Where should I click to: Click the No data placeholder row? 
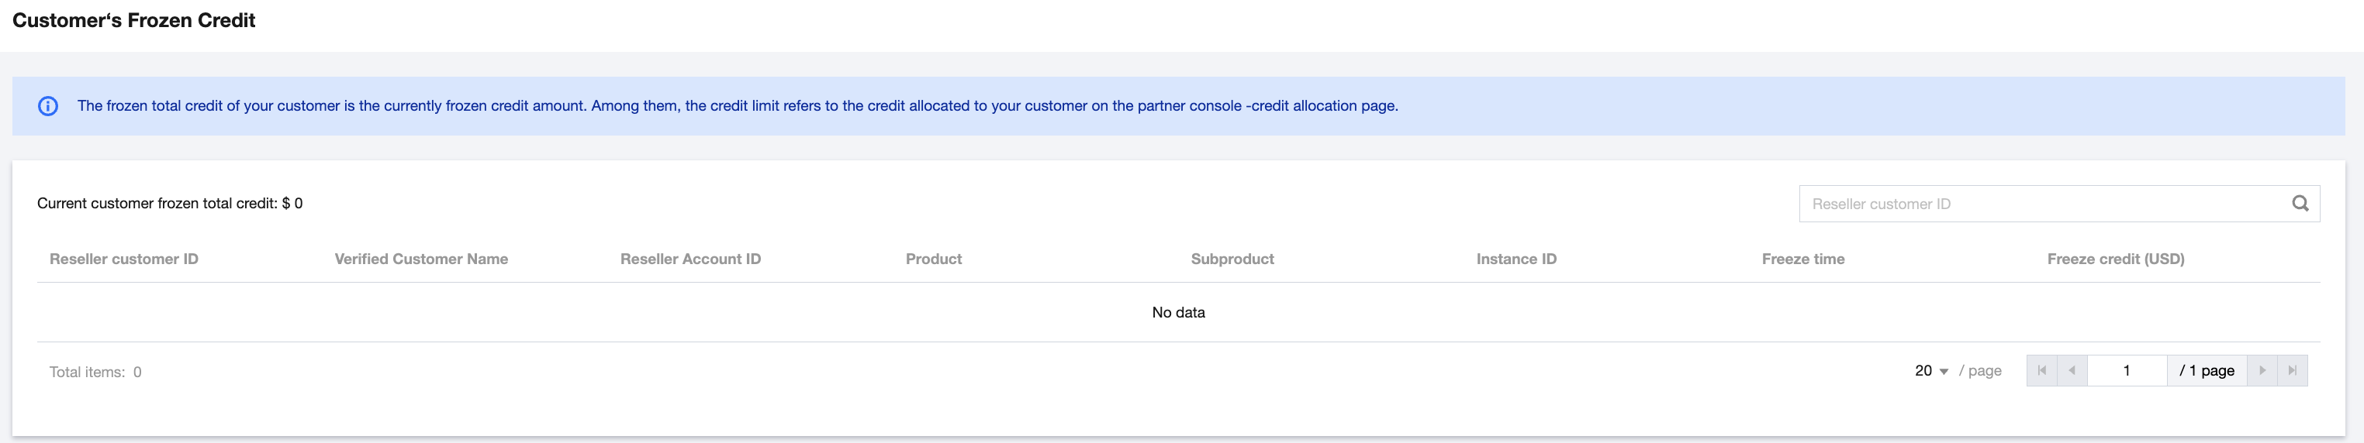1178,313
